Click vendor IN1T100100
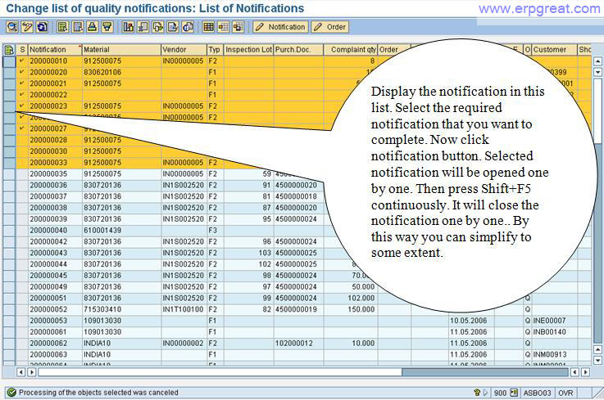The image size is (604, 400). [x=183, y=310]
